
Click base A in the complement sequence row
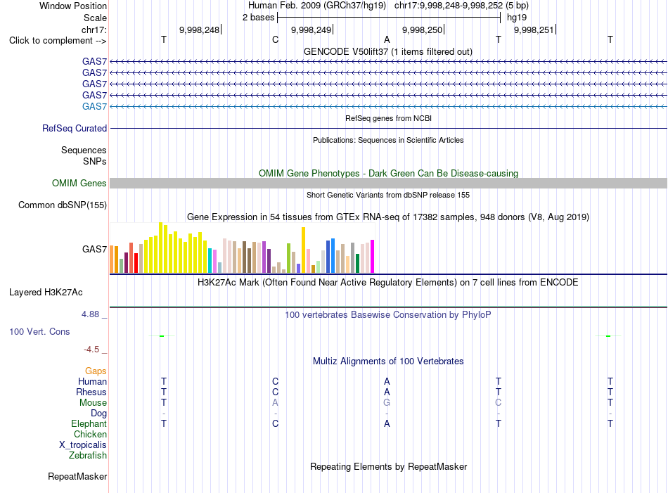coord(387,39)
